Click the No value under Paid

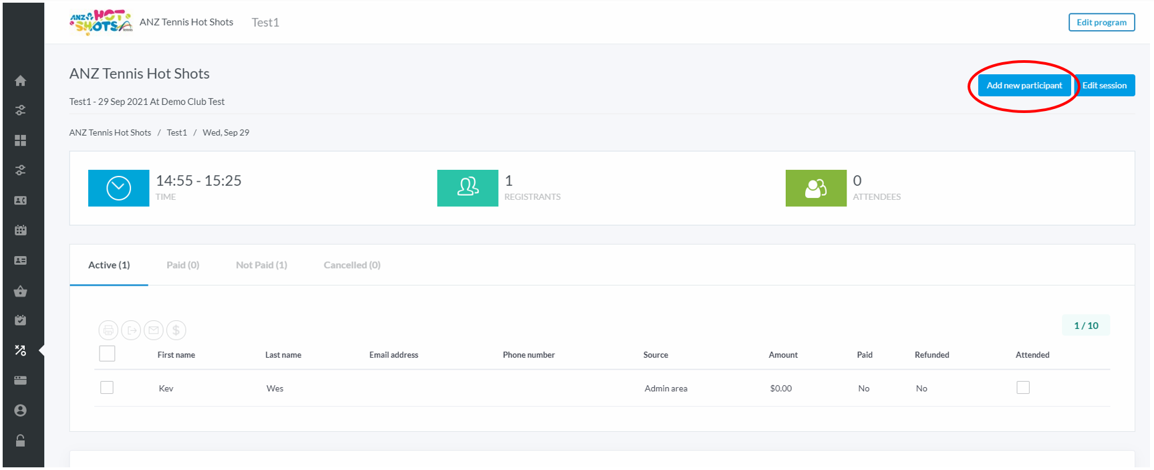pos(864,388)
